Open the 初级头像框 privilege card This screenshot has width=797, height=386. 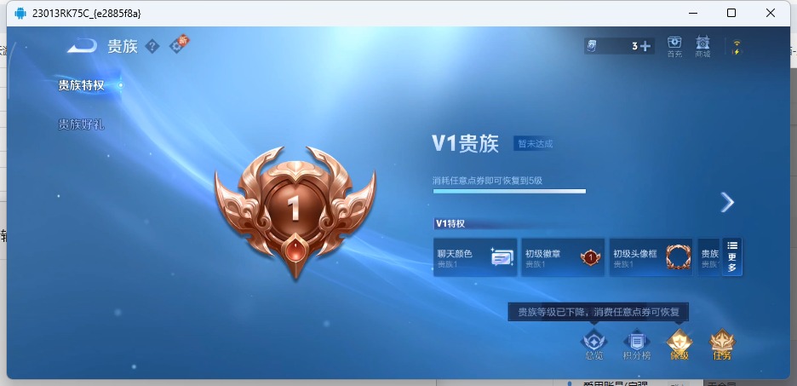click(x=651, y=257)
